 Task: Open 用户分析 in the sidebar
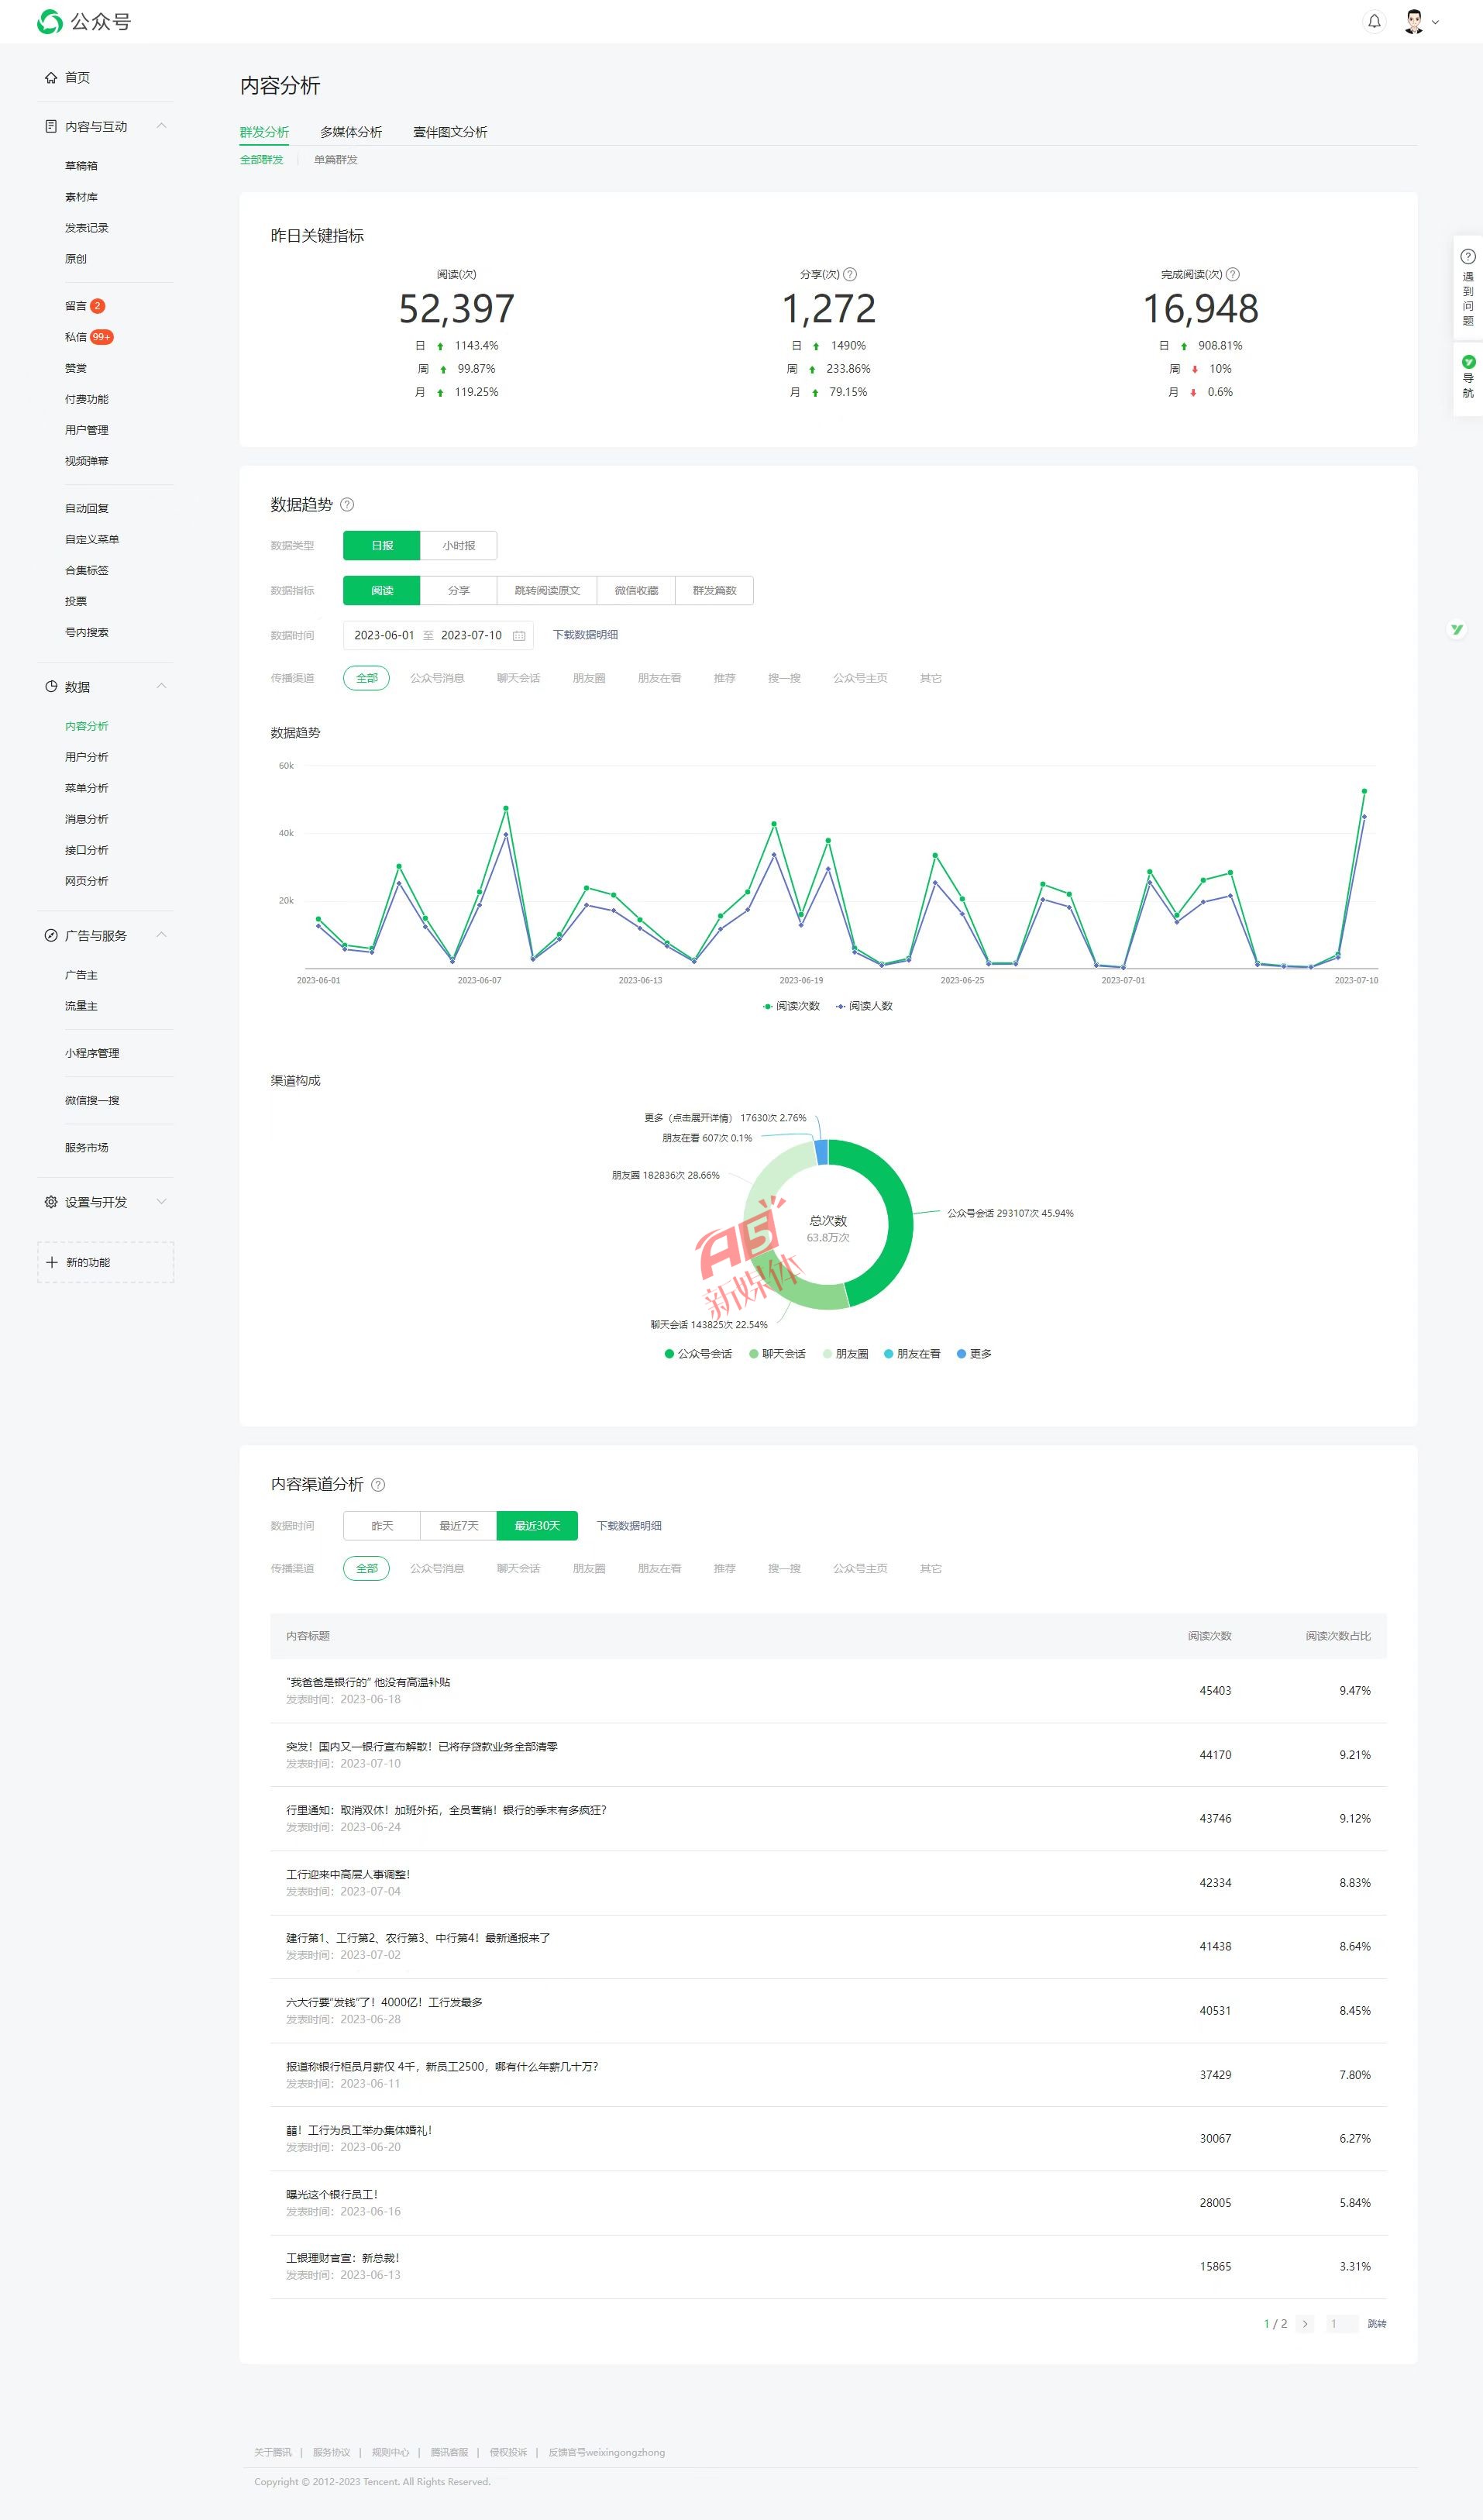click(87, 757)
